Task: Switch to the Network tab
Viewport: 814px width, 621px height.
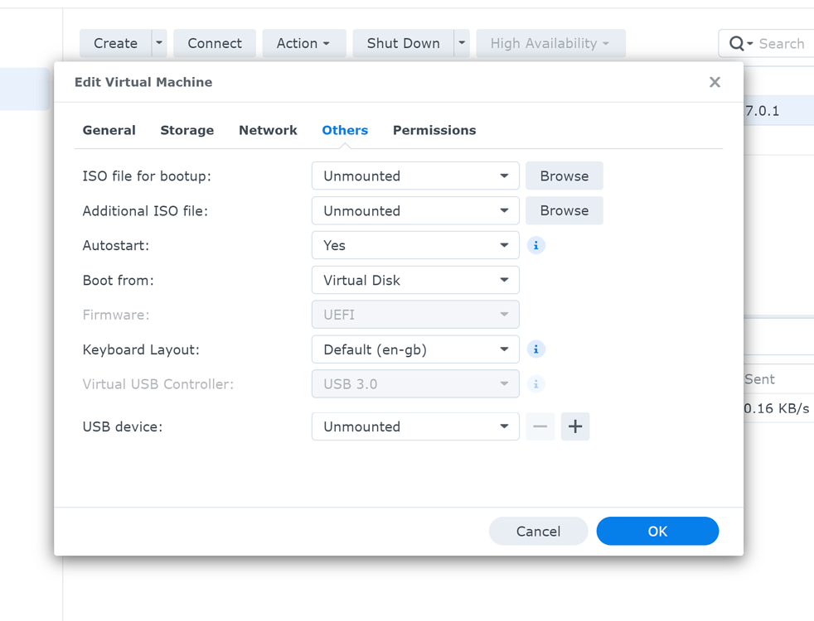Action: 268,130
